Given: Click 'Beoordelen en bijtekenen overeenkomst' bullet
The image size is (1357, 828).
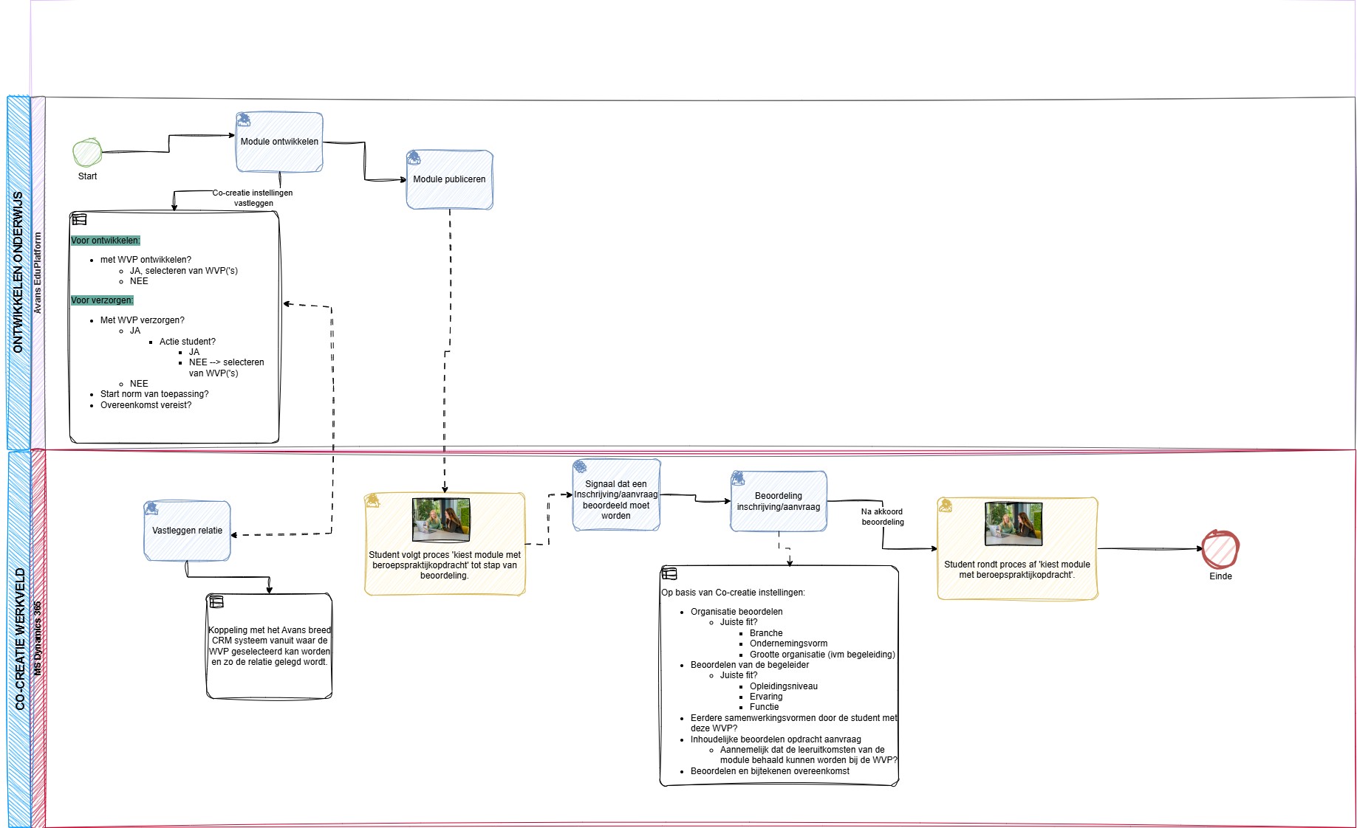Looking at the screenshot, I should [x=770, y=771].
